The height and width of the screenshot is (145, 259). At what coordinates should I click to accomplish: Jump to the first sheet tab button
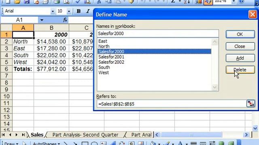click(x=3, y=135)
